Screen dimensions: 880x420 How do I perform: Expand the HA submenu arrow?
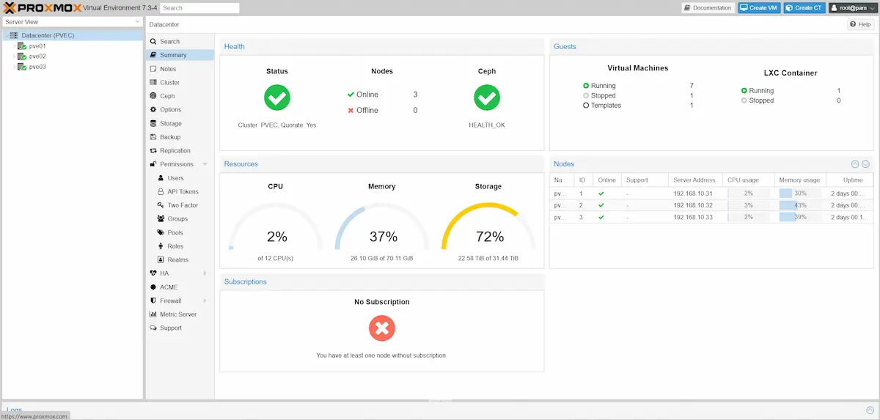click(205, 273)
